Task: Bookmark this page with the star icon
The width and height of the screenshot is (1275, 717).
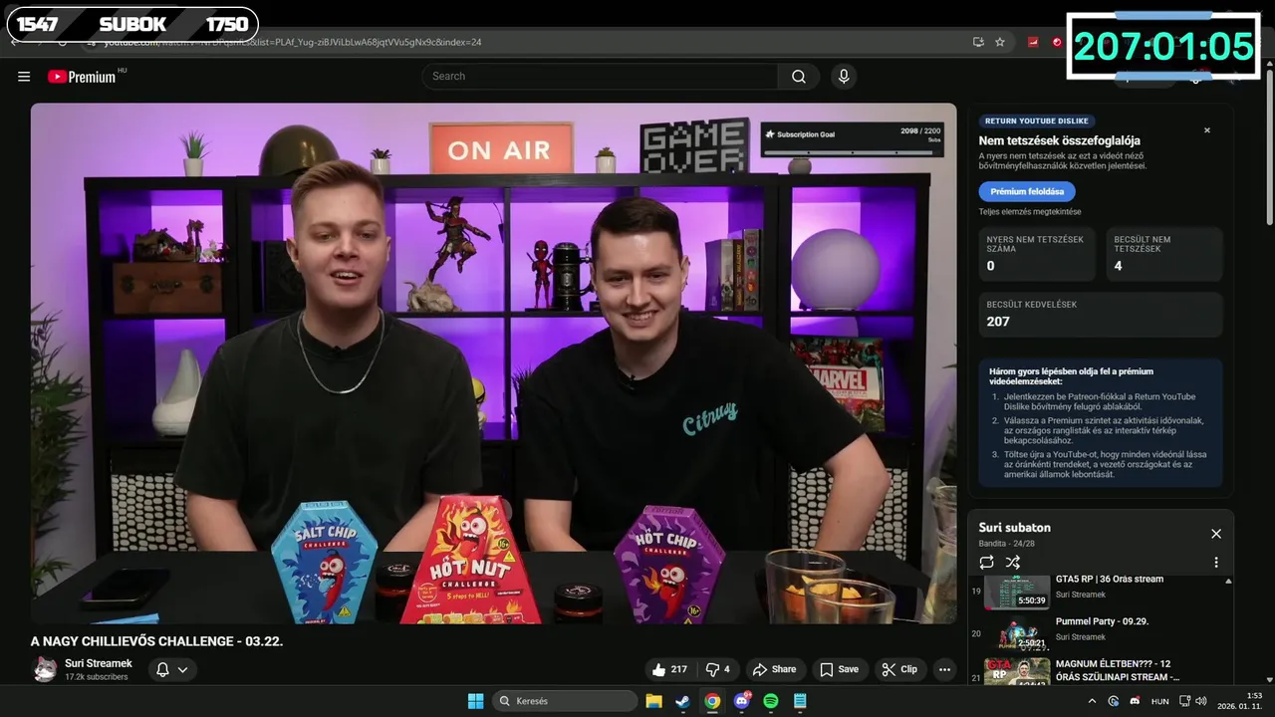Action: tap(1000, 42)
